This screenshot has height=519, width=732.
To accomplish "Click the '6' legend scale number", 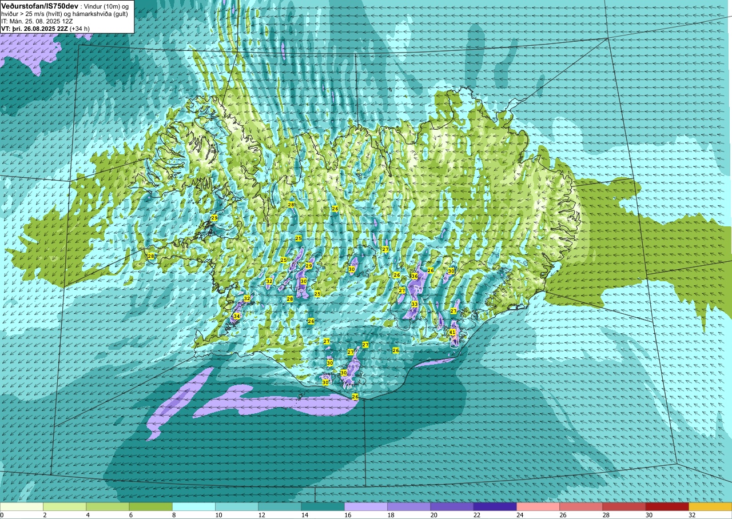I will coord(131,515).
